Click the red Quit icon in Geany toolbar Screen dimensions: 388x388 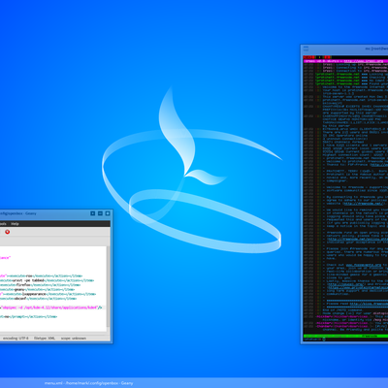[7, 232]
